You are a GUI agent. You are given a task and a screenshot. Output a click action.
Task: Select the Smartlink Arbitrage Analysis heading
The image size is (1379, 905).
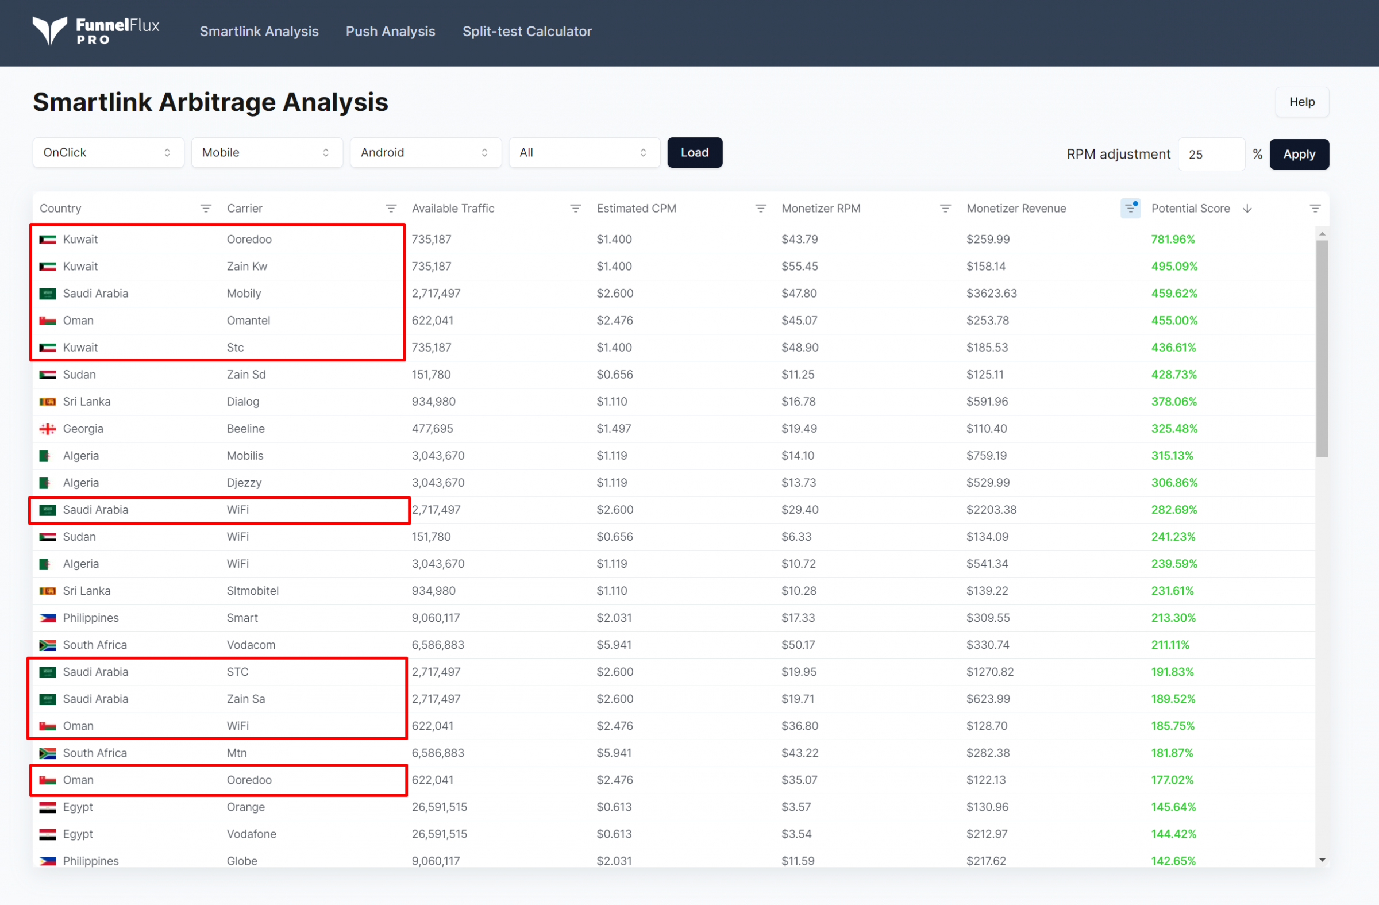click(x=210, y=102)
